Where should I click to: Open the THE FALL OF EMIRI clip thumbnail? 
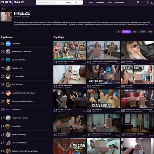70,99
